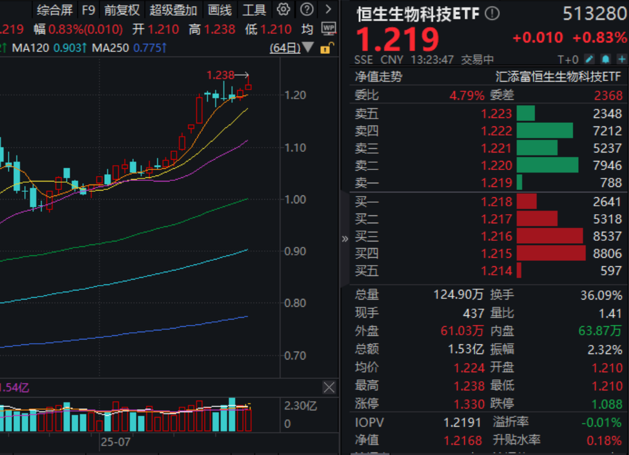Close the volume indicator panel with the X

tap(329, 387)
